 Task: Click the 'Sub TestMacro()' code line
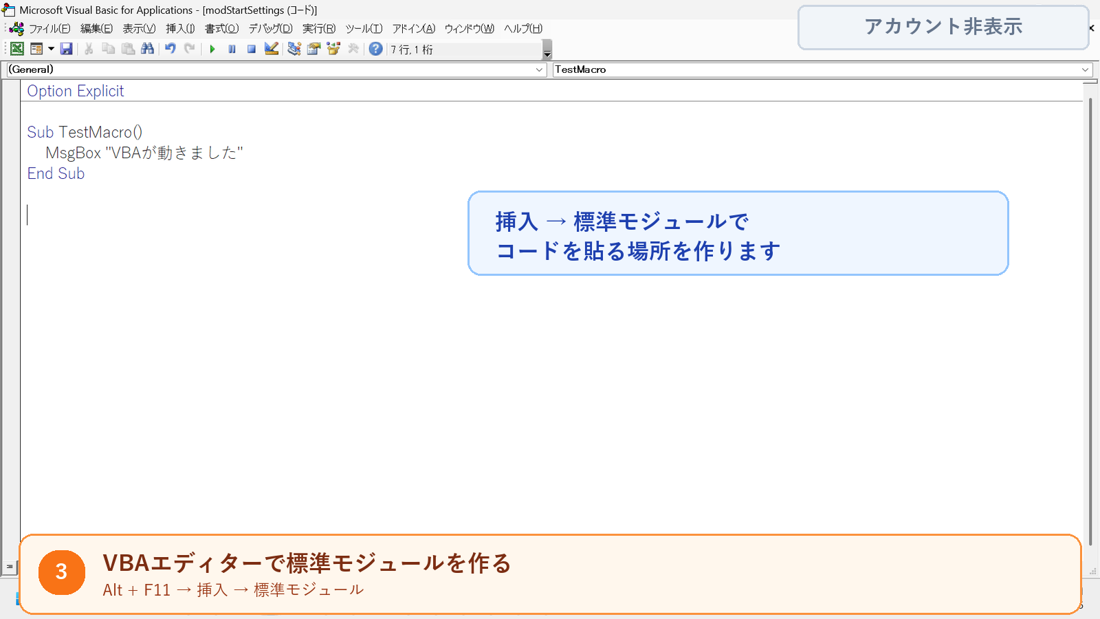coord(85,132)
